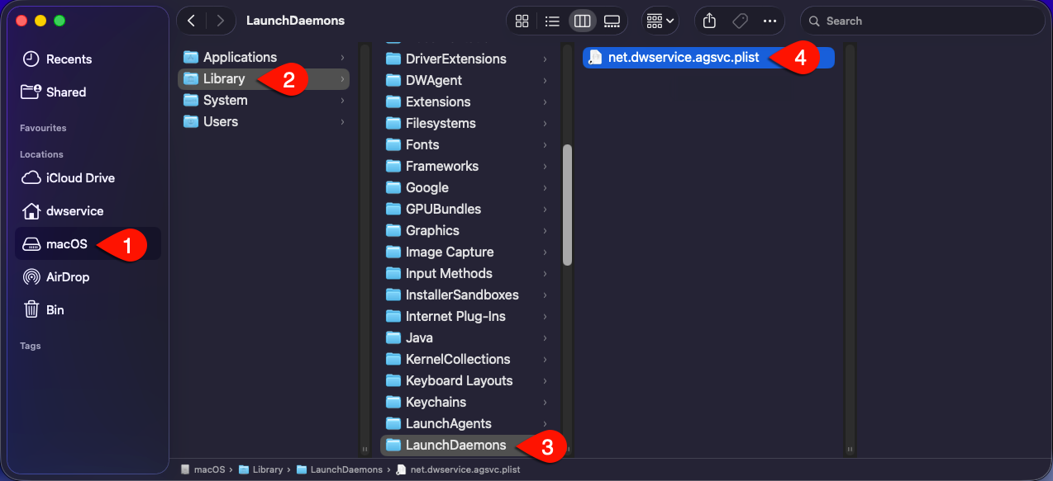Expand the Fonts folder chevron
1053x481 pixels.
(x=545, y=144)
